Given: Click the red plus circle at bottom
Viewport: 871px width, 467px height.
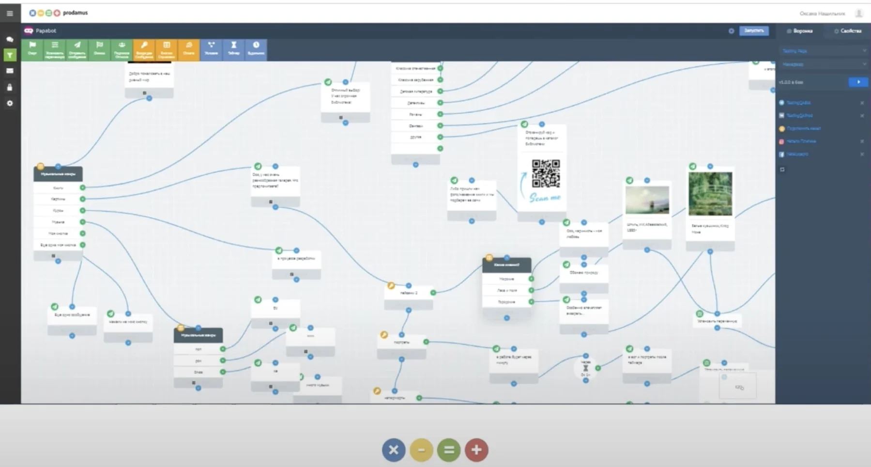Looking at the screenshot, I should (x=476, y=450).
